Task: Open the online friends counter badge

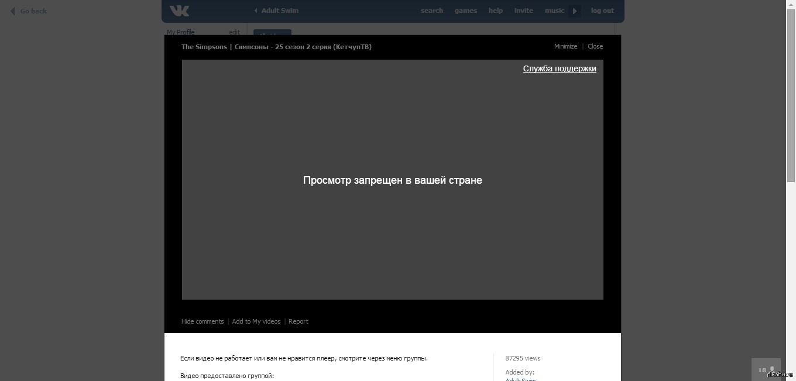Action: pyautogui.click(x=766, y=370)
